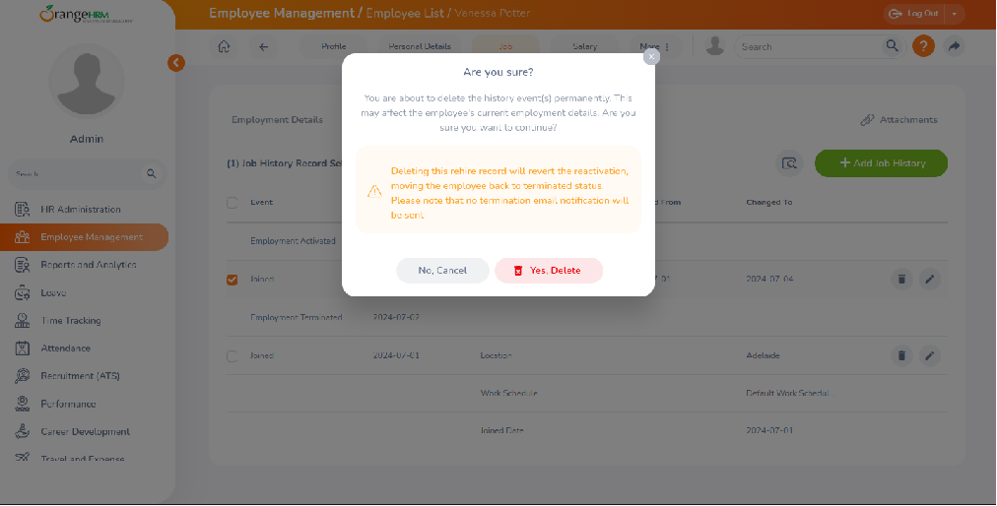This screenshot has width=997, height=506.
Task: Open the Personal Details tab
Action: pos(420,46)
